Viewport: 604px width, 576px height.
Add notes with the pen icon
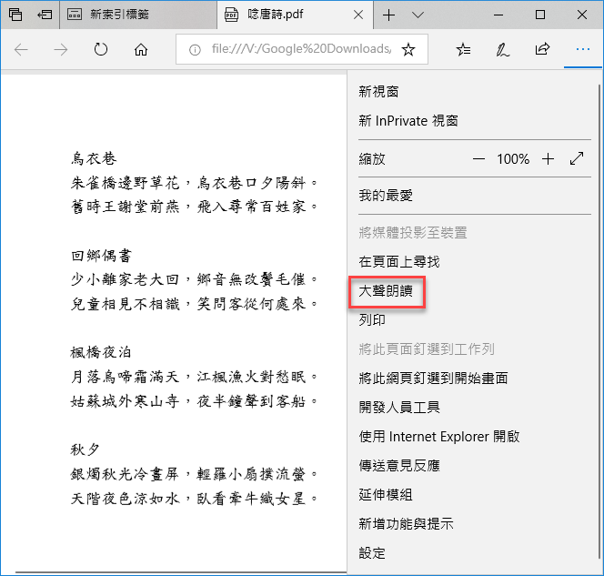(503, 49)
